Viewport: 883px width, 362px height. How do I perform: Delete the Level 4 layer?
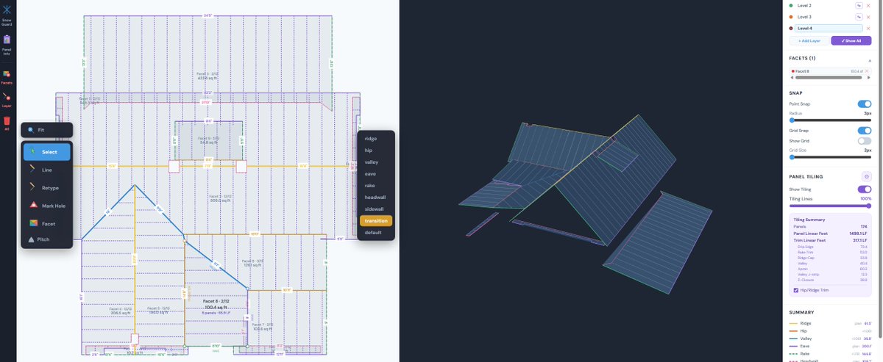click(x=868, y=28)
